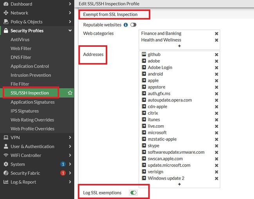254x199 pixels.
Task: Disable the Log SSL exemptions toggle
Action: pyautogui.click(x=133, y=192)
